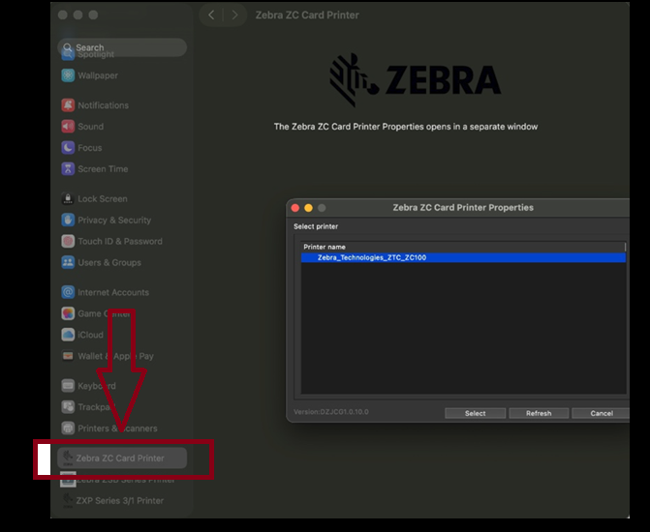Image resolution: width=650 pixels, height=532 pixels.
Task: Click the iCloud label in sidebar
Action: (x=90, y=335)
